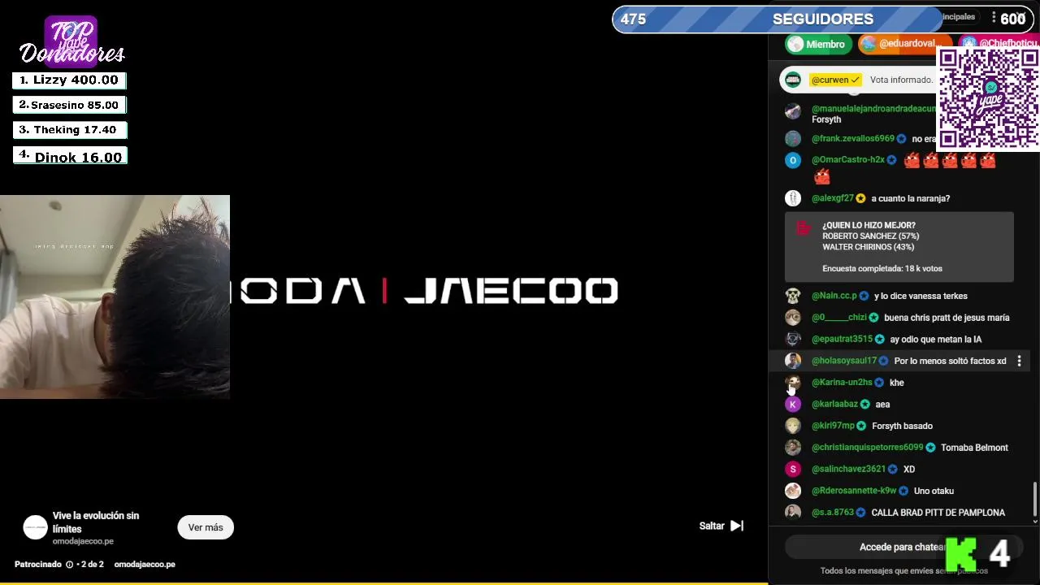Click the username @frank.zevallos6969
The width and height of the screenshot is (1040, 585).
(x=852, y=139)
